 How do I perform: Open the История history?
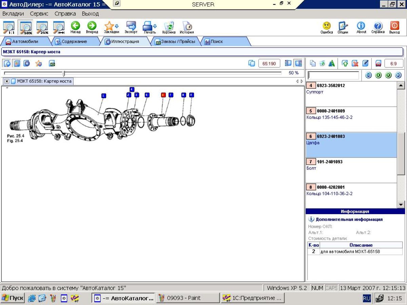(187, 28)
